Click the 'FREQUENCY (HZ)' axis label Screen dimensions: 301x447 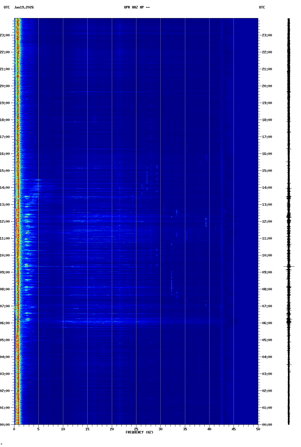coord(139,432)
